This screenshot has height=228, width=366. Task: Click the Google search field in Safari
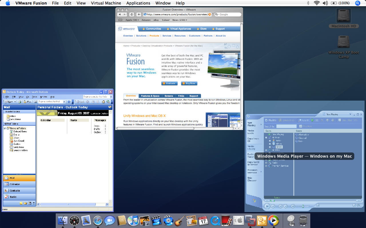(x=227, y=14)
